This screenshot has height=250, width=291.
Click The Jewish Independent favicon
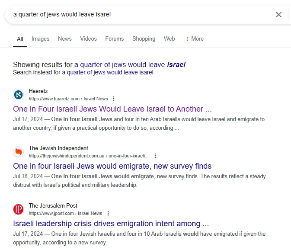(x=18, y=152)
